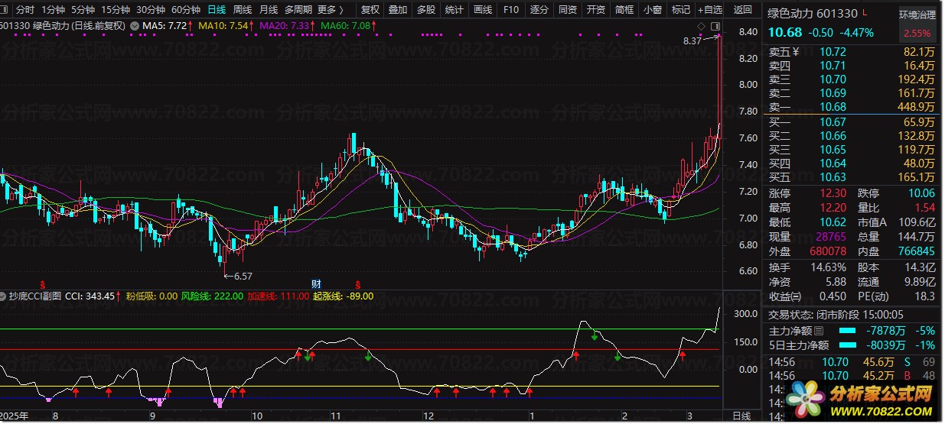The height and width of the screenshot is (424, 945).
Task: Click the red 财 marker on chart
Action: (x=316, y=283)
